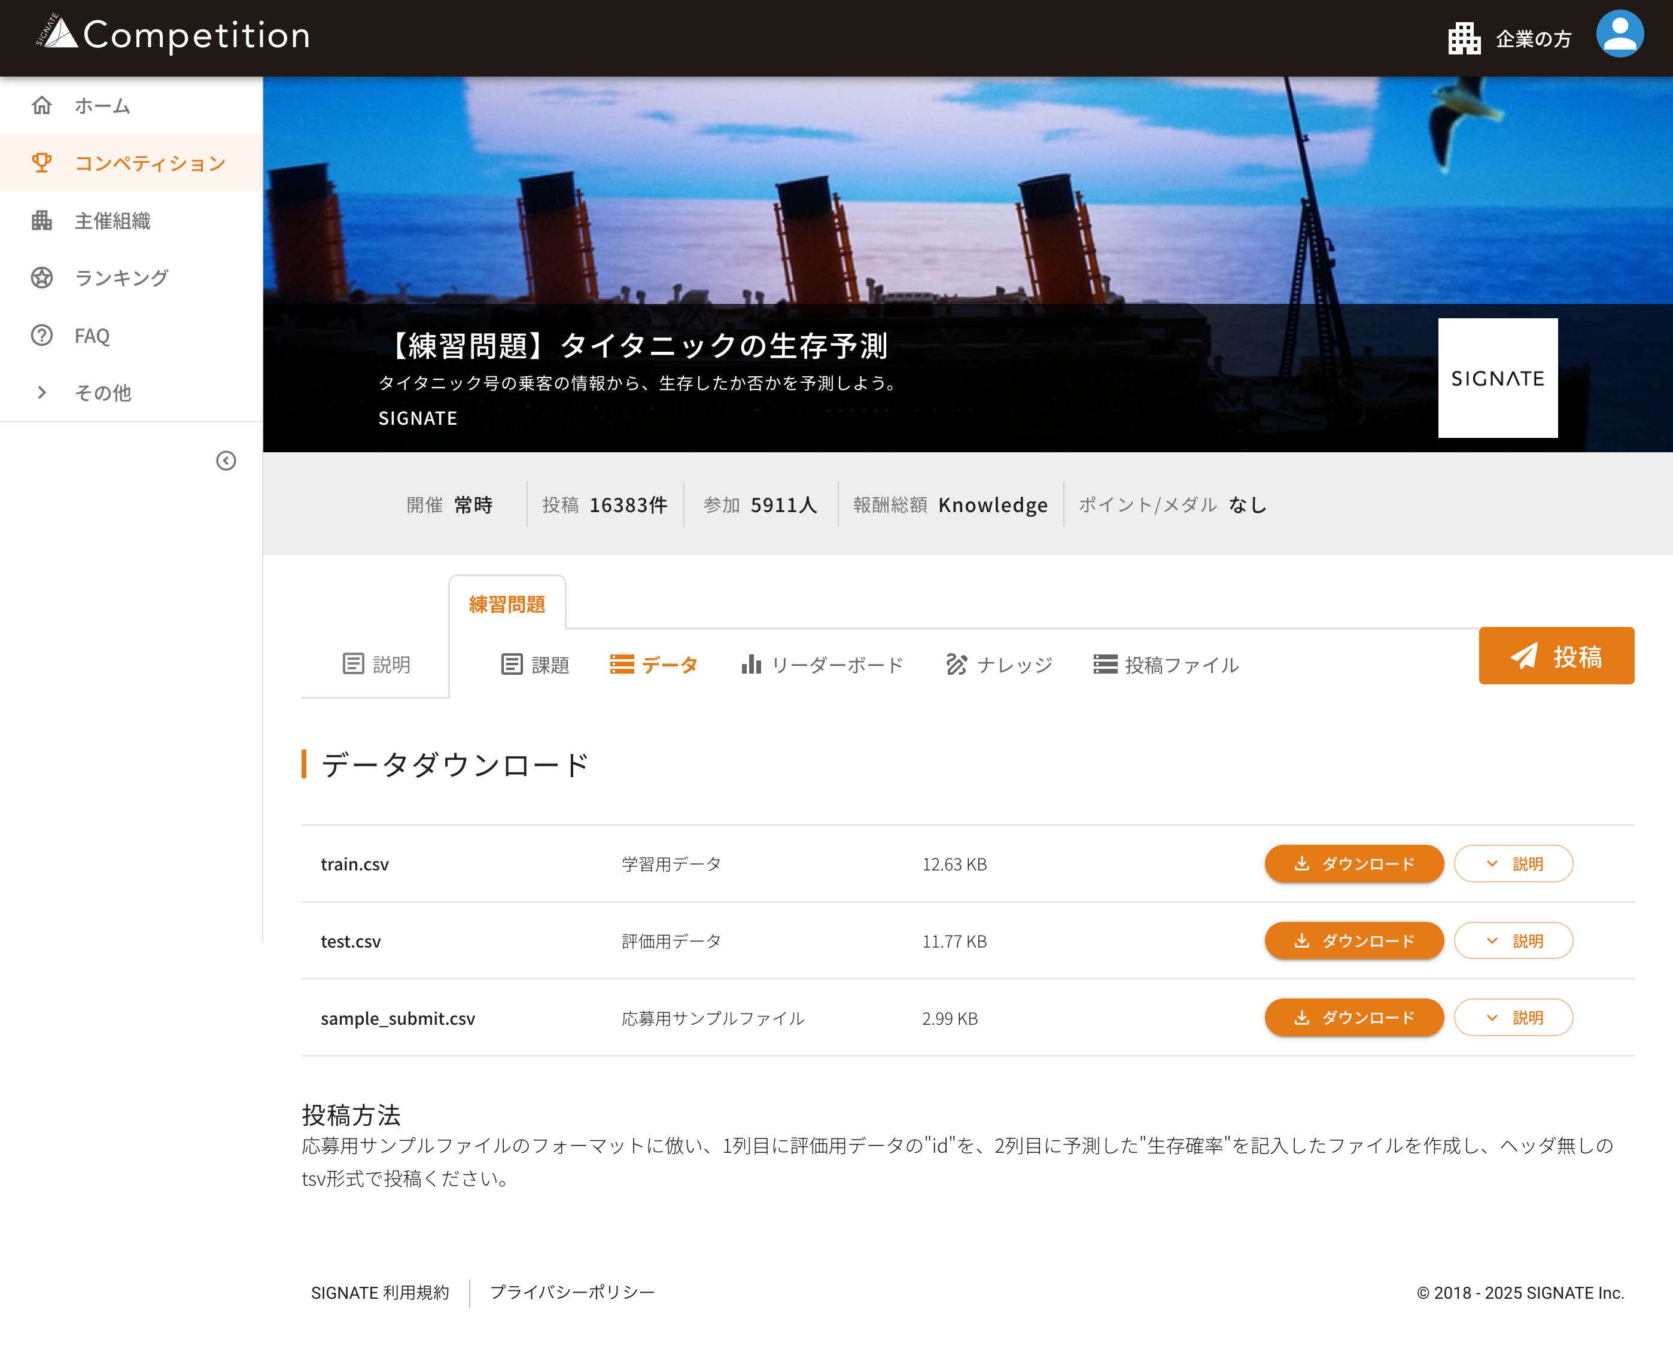Open the organizer building icon
The width and height of the screenshot is (1673, 1346).
(42, 220)
